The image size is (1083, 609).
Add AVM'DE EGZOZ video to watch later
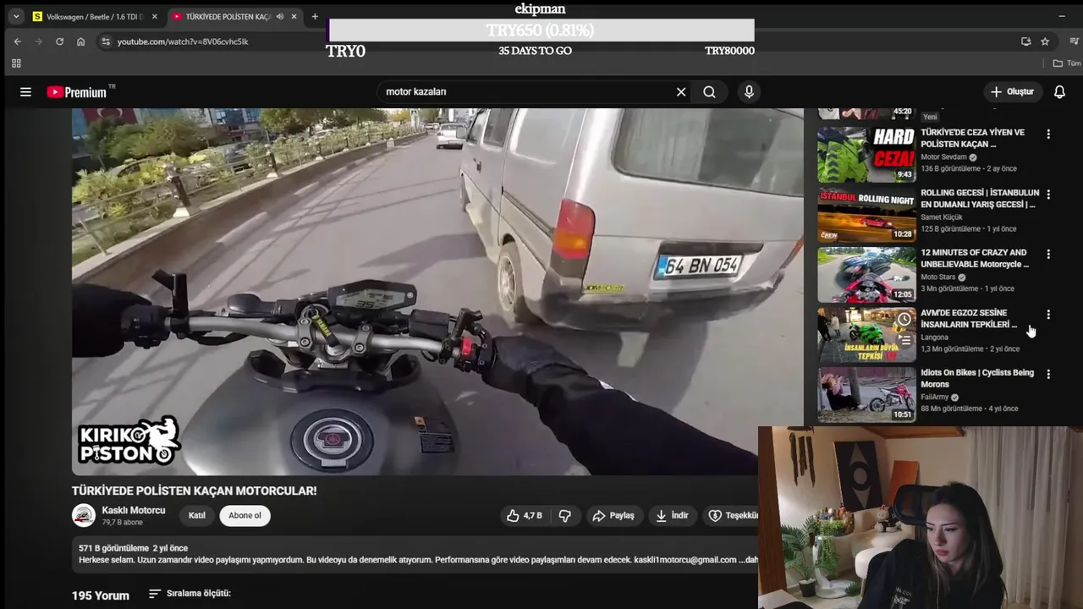(904, 319)
